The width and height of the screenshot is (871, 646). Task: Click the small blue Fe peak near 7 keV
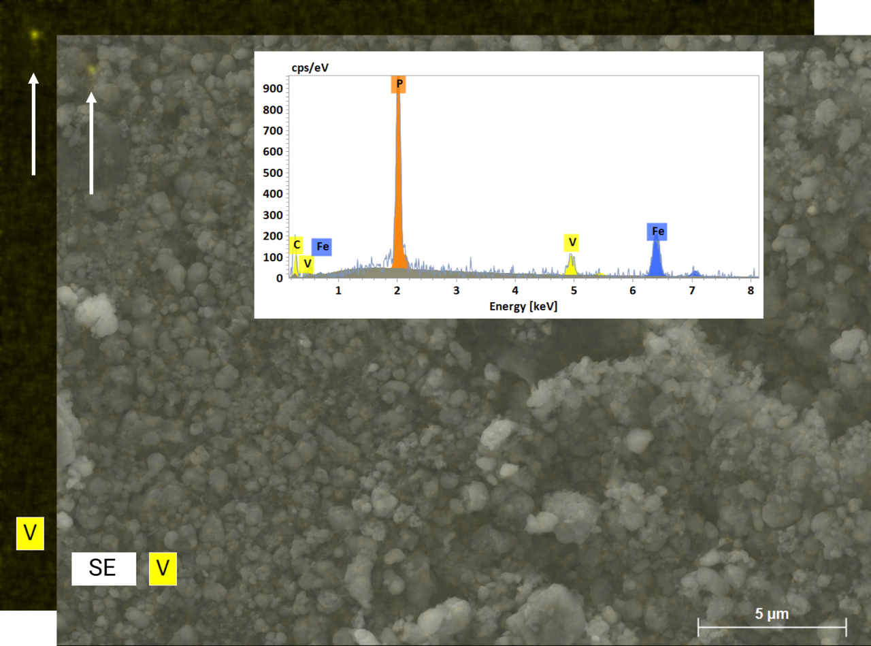pos(694,272)
